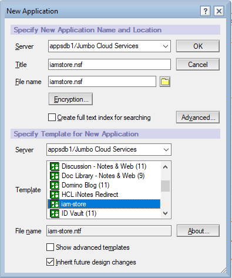Click the Discussion - Notes & Web template icon

[x=55, y=166]
